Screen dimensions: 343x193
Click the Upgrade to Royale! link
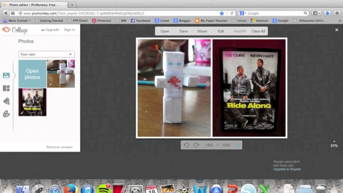coord(287,169)
